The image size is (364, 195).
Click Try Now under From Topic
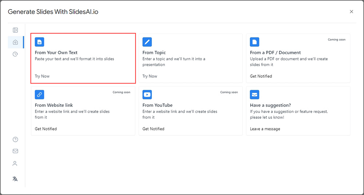pos(150,76)
